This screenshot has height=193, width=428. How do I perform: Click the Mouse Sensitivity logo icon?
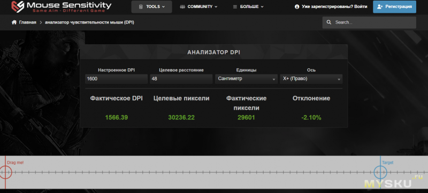tap(18, 6)
